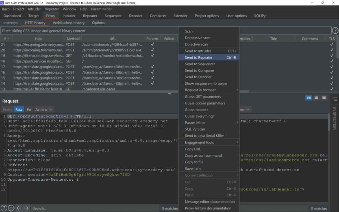
Task: Open the SQLiPy tab
Action: pyautogui.click(x=260, y=16)
